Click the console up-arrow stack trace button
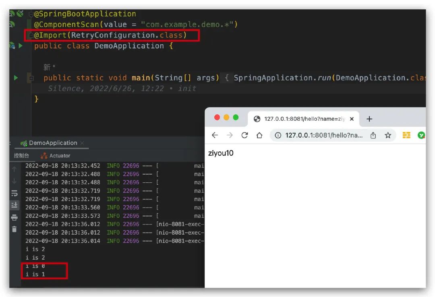Viewport: 435px width, 297px height. (14, 169)
